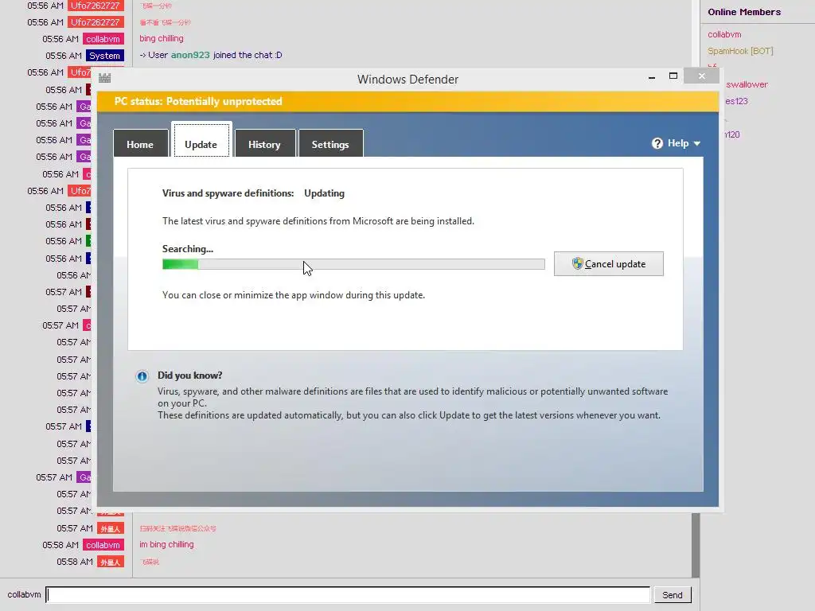Image resolution: width=815 pixels, height=611 pixels.
Task: Click the 'Updating' status value
Action: pyautogui.click(x=324, y=193)
